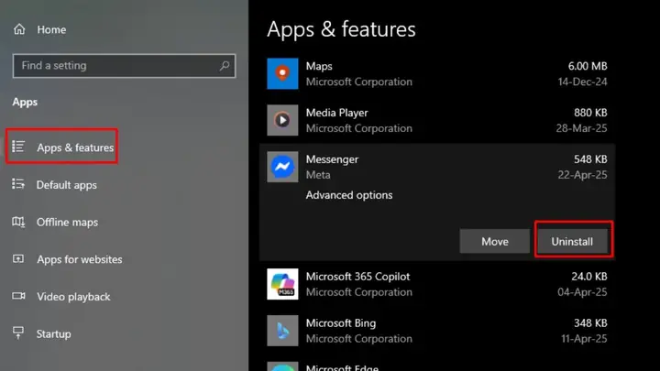Image resolution: width=660 pixels, height=371 pixels.
Task: Open Messenger Advanced options link
Action: 349,195
